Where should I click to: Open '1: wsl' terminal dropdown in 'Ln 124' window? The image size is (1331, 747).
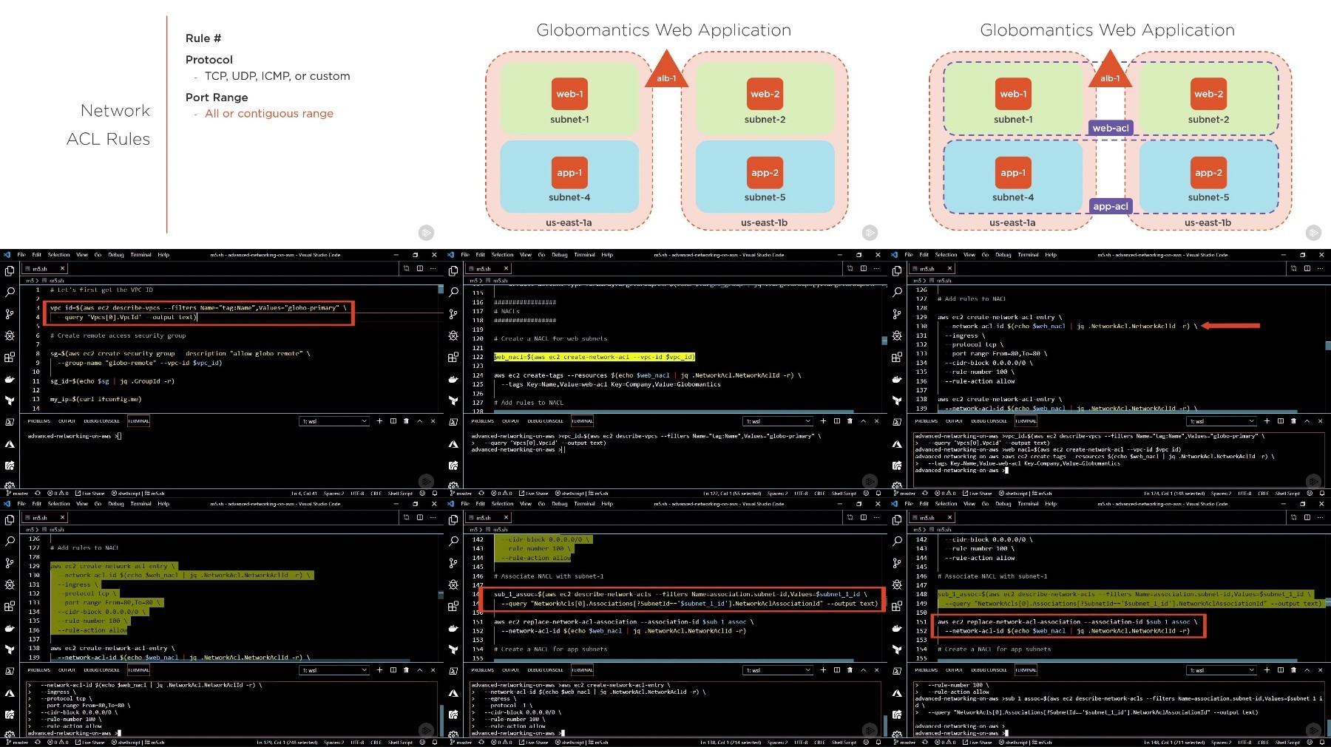1222,421
